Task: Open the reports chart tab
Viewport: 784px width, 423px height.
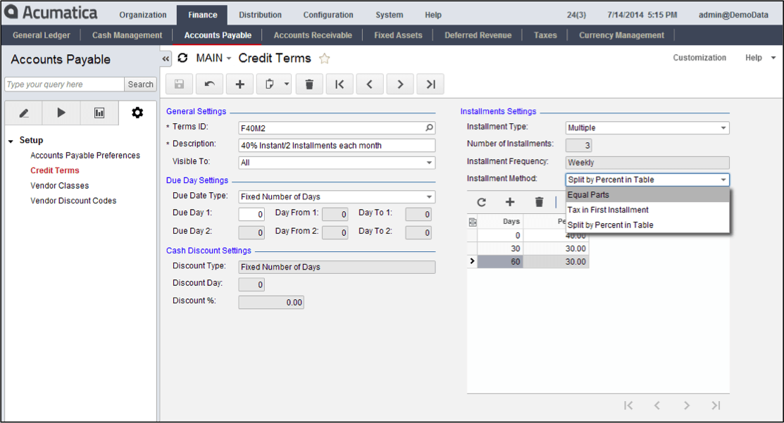Action: (99, 113)
